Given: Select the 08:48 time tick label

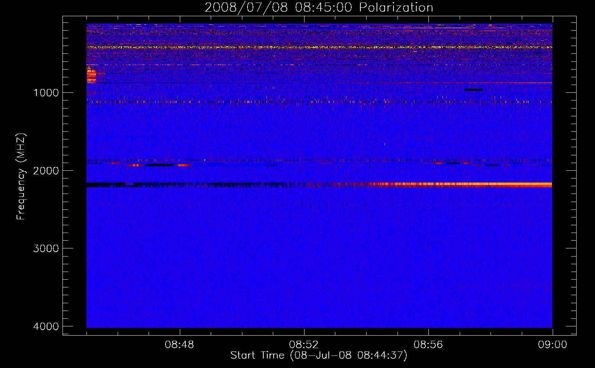Looking at the screenshot, I should tap(179, 345).
